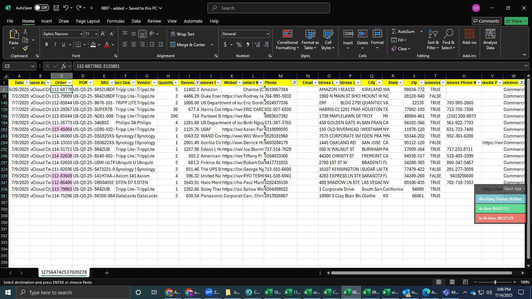The width and height of the screenshot is (532, 299).
Task: Toggle Bottom Align vertical alignment
Action: pyautogui.click(x=142, y=34)
